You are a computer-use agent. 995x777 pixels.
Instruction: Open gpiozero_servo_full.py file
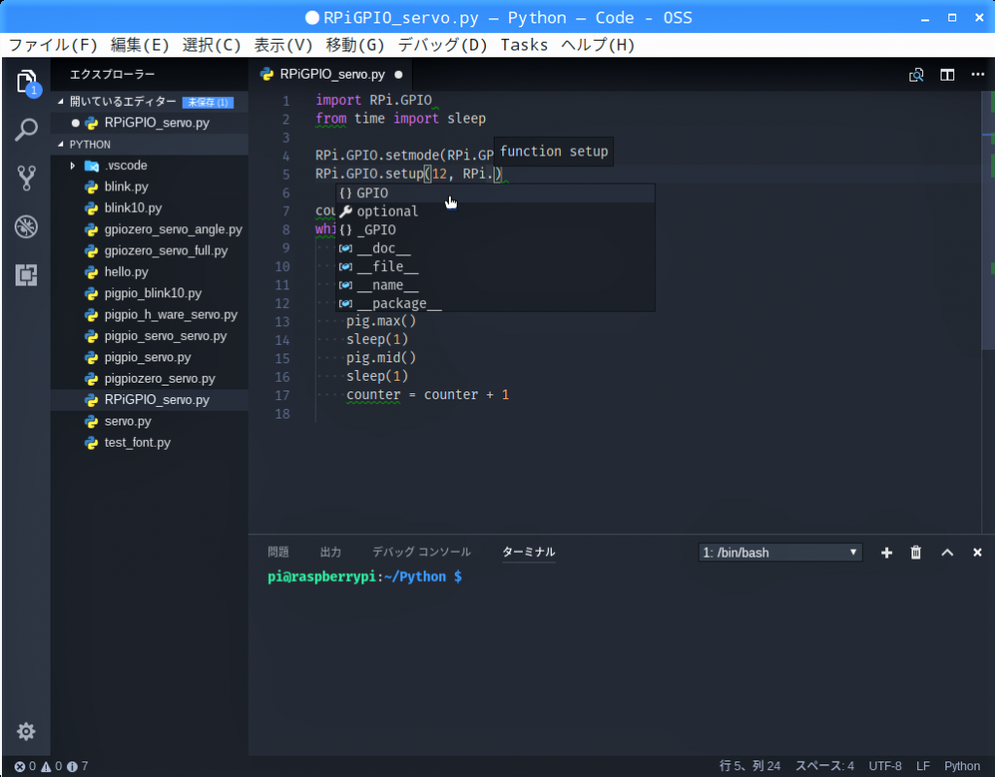tap(150, 252)
